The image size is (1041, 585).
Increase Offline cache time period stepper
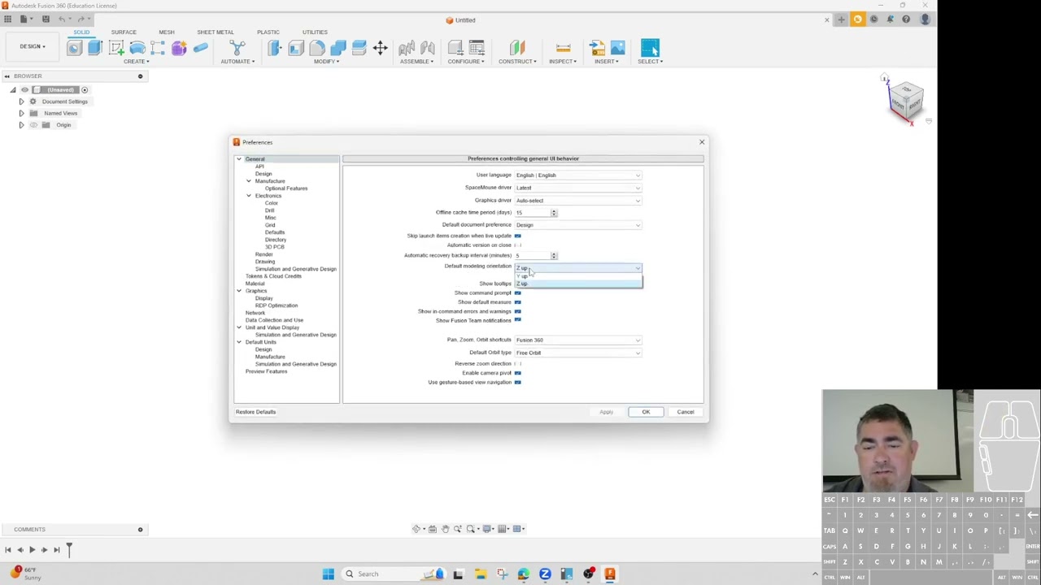pyautogui.click(x=554, y=211)
